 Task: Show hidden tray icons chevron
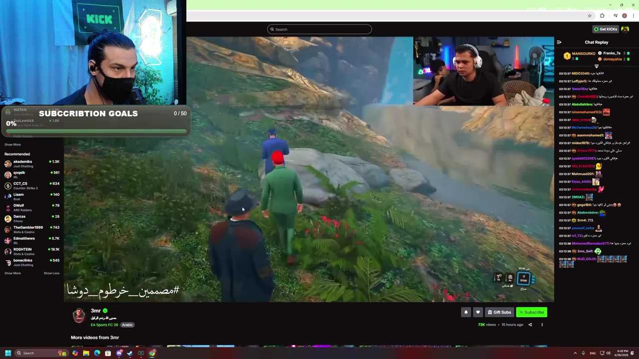(x=575, y=353)
